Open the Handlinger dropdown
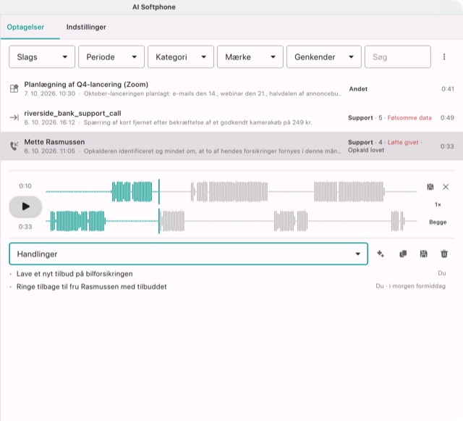Viewport: 463px width, 421px height. (x=188, y=254)
